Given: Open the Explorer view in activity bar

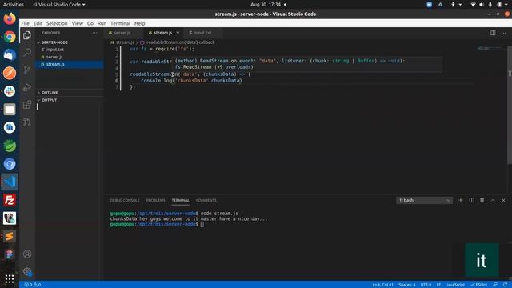Looking at the screenshot, I should pyautogui.click(x=27, y=35).
